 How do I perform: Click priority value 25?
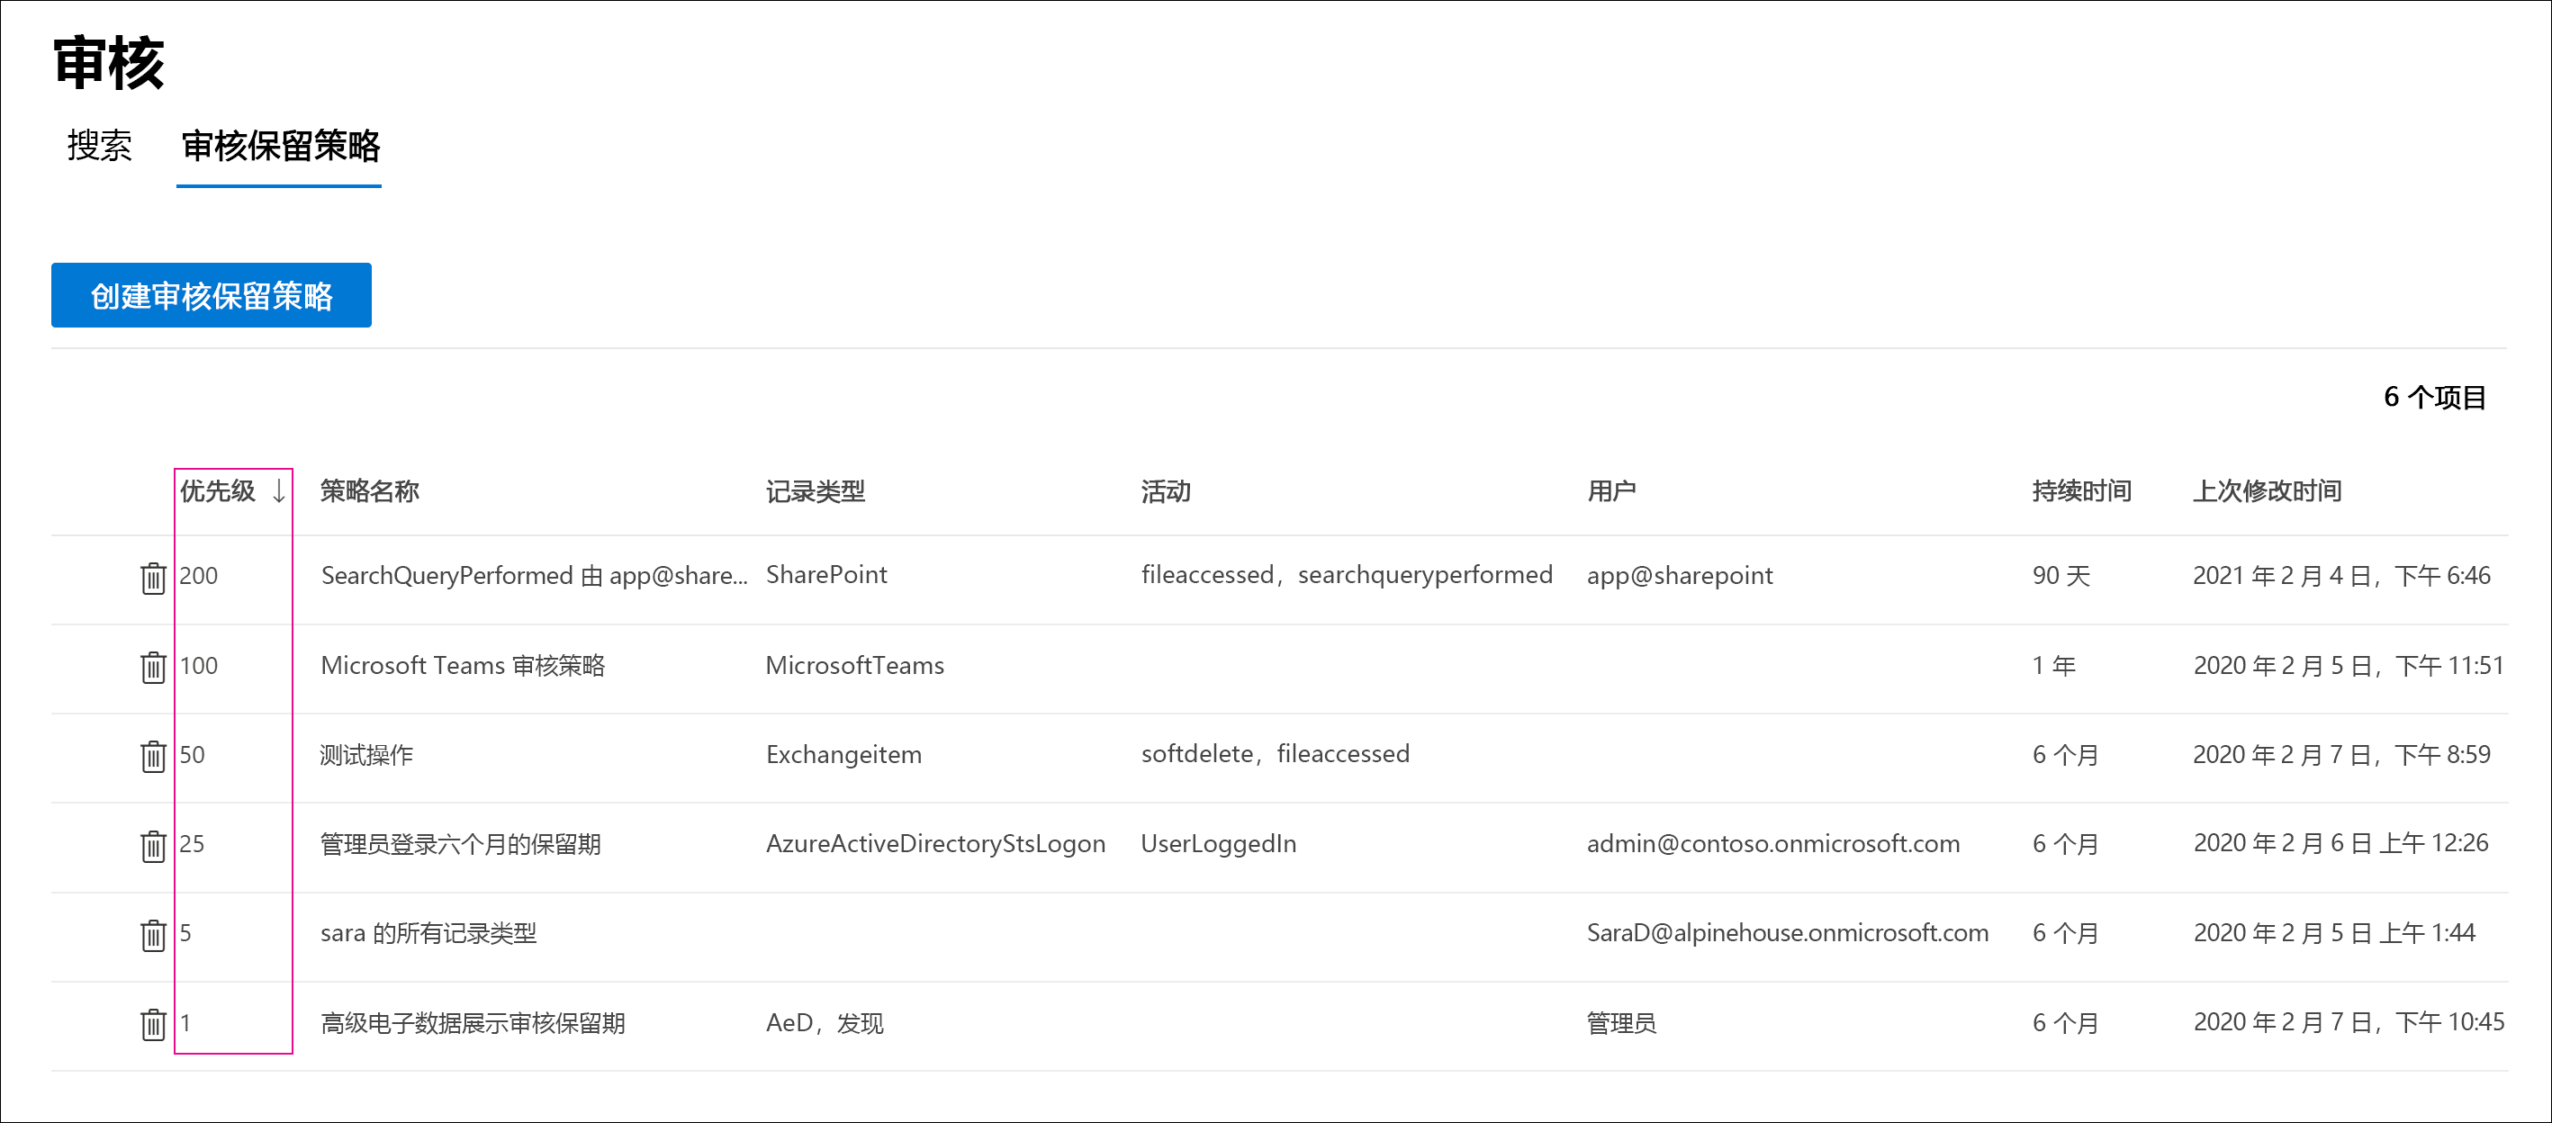tap(193, 844)
